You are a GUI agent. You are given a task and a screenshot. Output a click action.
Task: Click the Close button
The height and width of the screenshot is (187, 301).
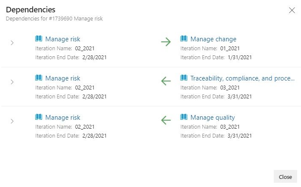(x=285, y=177)
